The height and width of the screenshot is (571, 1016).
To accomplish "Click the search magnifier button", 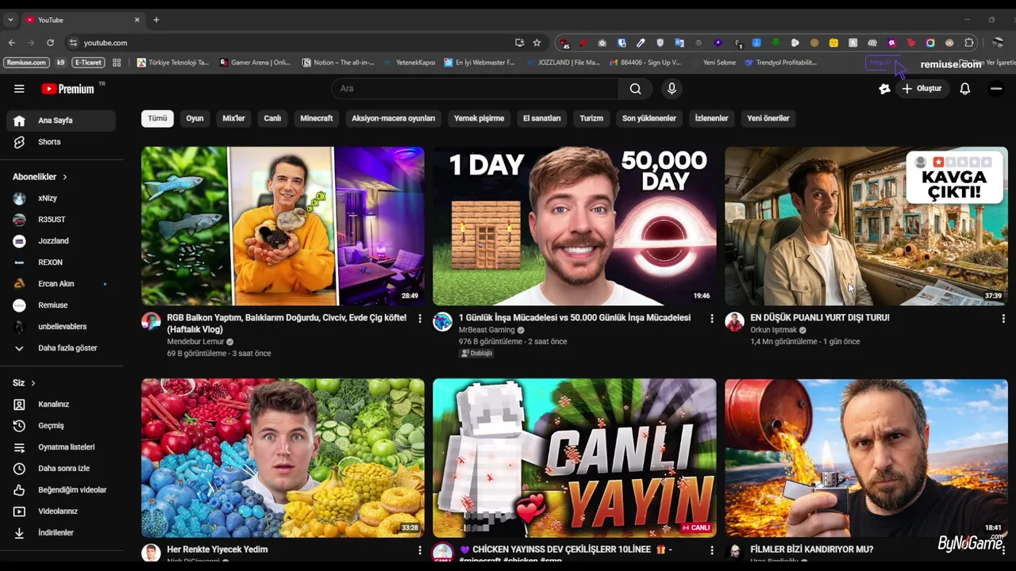I will pyautogui.click(x=635, y=89).
